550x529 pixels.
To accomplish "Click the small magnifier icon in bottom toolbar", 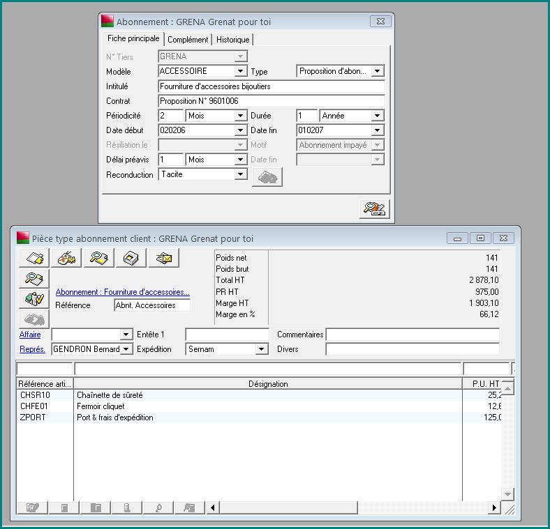I will (158, 507).
